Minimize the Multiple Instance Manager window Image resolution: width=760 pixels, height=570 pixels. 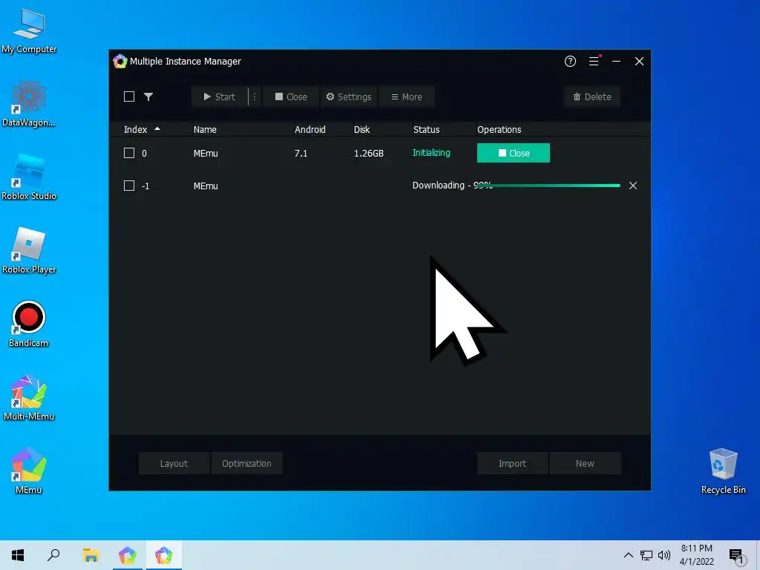616,61
